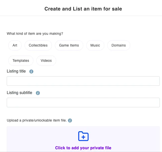162x152 pixels.
Task: Focus the Listing subtitle text field
Action: pyautogui.click(x=83, y=102)
